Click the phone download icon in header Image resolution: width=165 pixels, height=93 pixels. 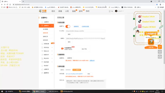[x=110, y=11]
